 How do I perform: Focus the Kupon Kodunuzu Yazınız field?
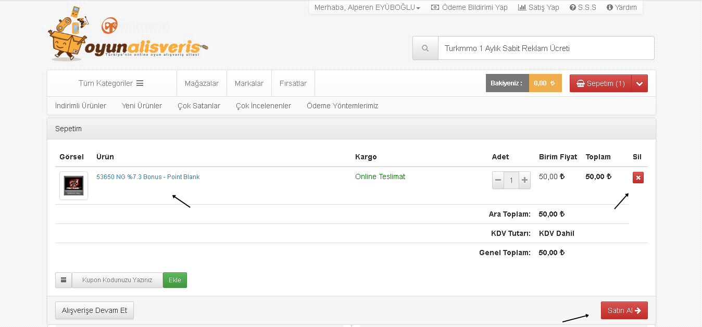click(117, 280)
